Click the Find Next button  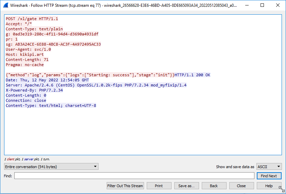tap(269, 176)
